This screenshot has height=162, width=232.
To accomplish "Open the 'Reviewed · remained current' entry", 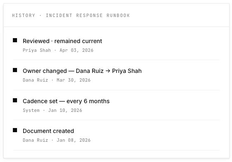I will (62, 41).
